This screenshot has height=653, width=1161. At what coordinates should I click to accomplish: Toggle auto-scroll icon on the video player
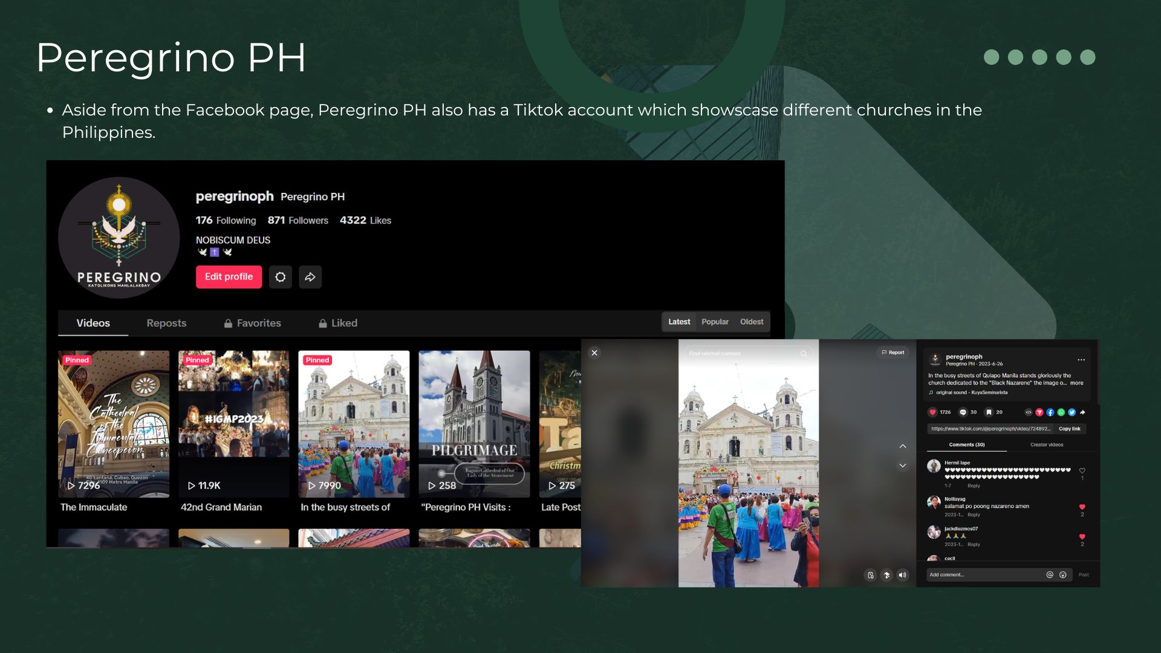[886, 575]
